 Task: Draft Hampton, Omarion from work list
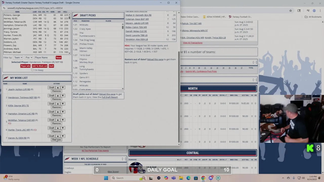(x=52, y=112)
